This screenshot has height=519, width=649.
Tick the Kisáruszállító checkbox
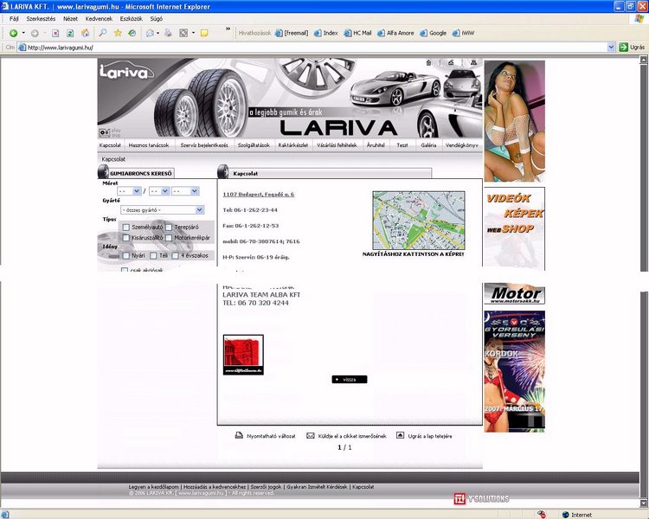point(126,238)
